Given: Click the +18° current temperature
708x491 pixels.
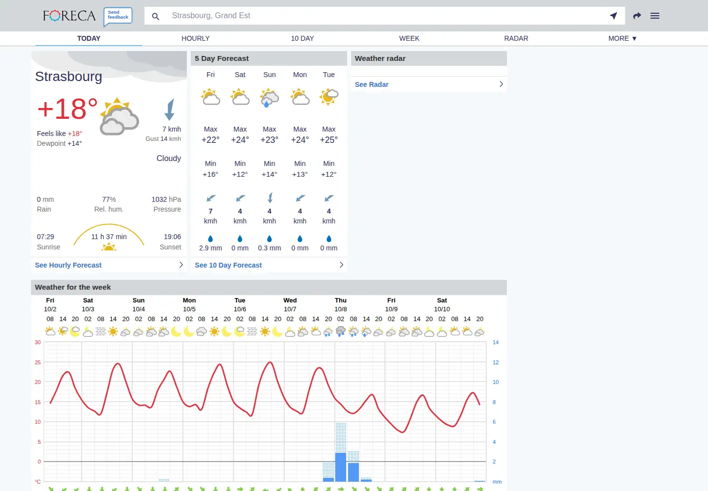Looking at the screenshot, I should 67,109.
